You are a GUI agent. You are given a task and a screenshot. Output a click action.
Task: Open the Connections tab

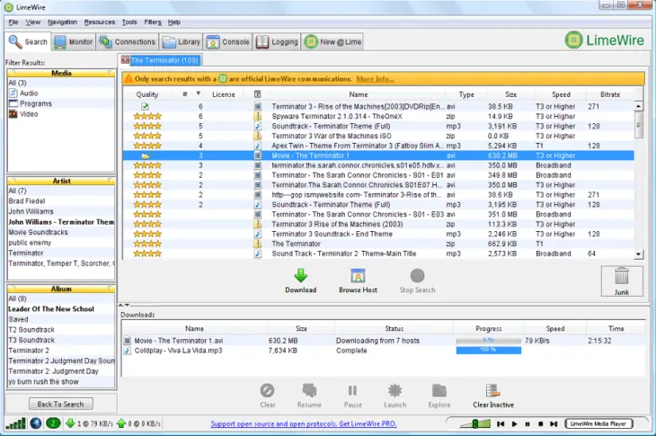(128, 42)
